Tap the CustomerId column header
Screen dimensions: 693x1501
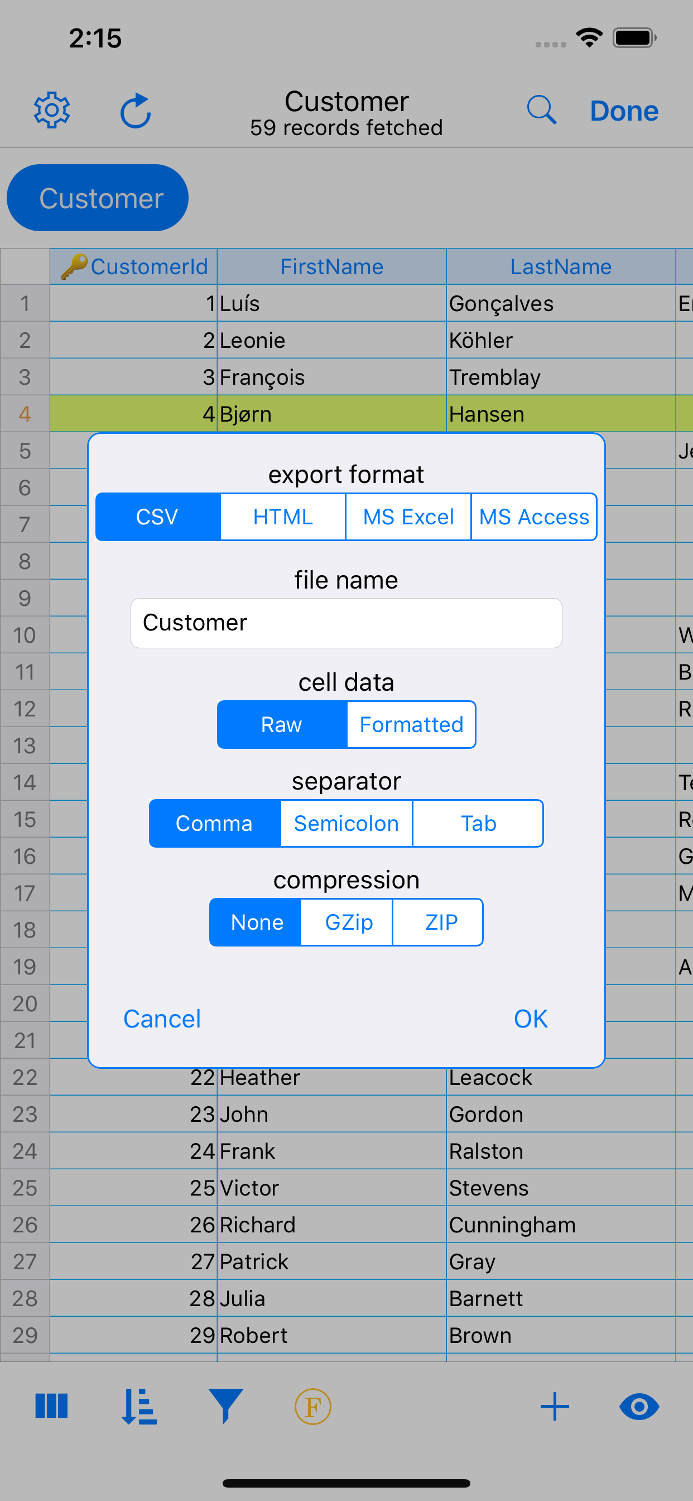[x=133, y=266]
